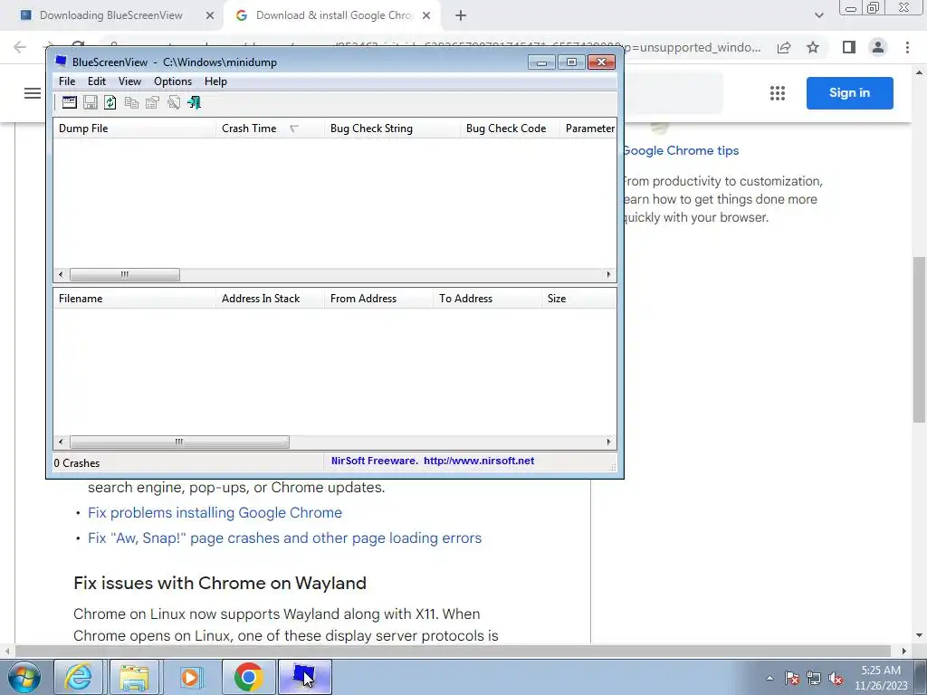
Task: Switch to Downloading BlueScreenView Chrome tab
Action: (x=111, y=15)
